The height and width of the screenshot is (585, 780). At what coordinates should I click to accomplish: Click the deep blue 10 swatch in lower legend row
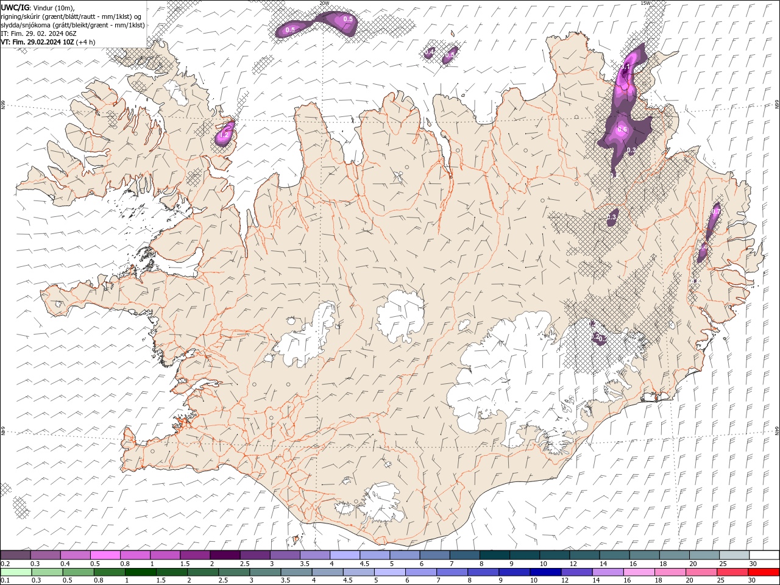[546, 572]
